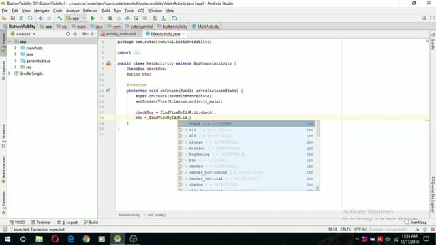Viewport: 436px width, 245px height.
Task: Expand the res folder
Action: pos(16,67)
